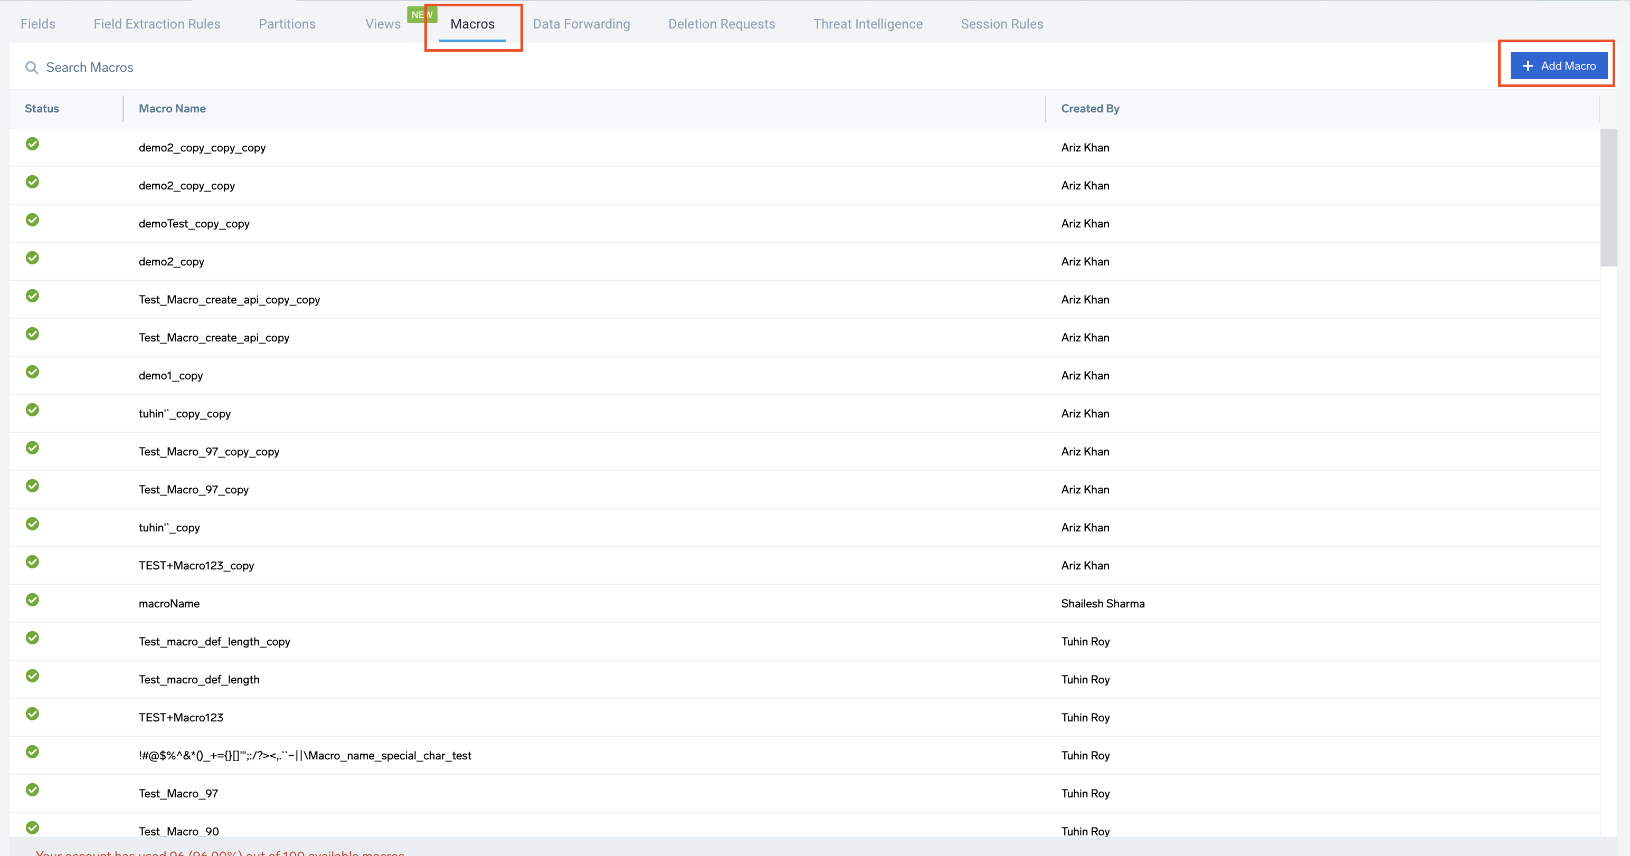Click the status icon for TEST+Macro123
The width and height of the screenshot is (1630, 856).
click(32, 714)
